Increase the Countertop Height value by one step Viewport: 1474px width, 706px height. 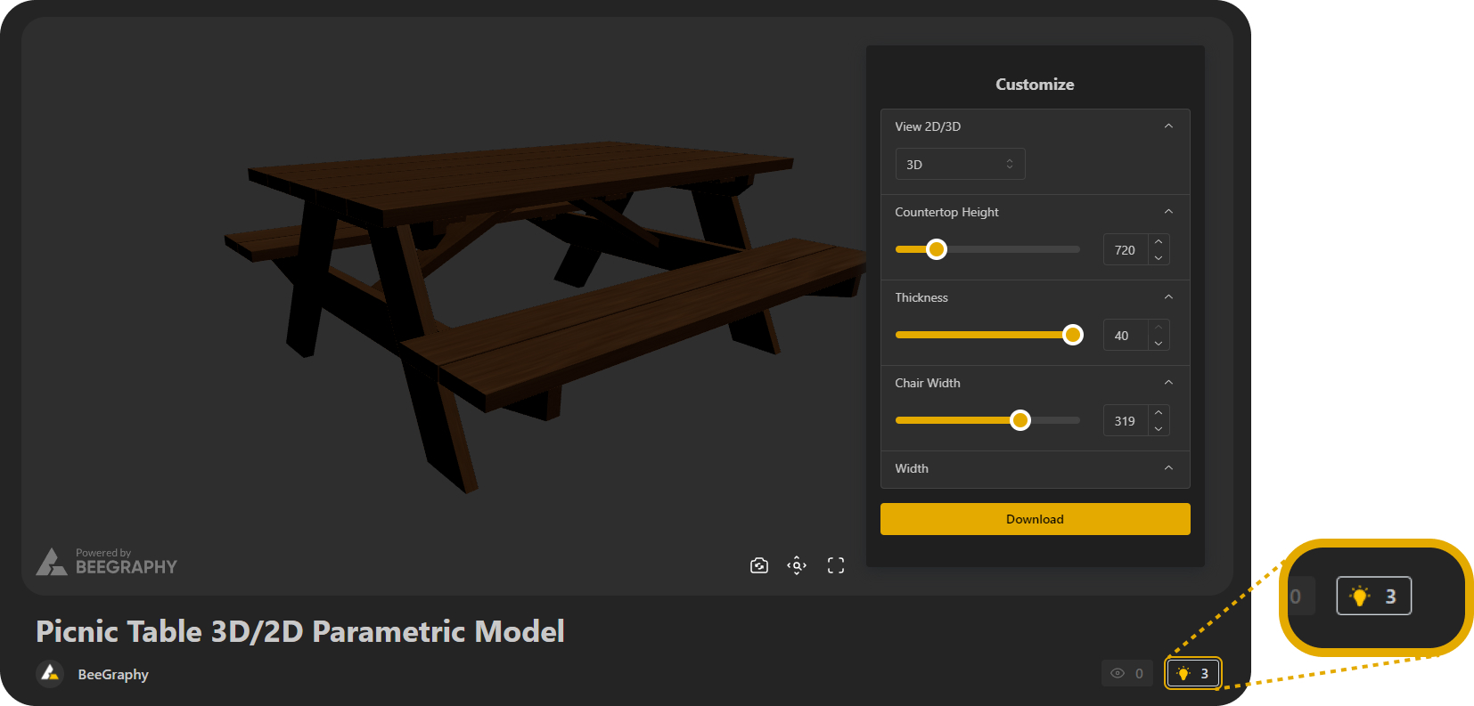(x=1159, y=242)
